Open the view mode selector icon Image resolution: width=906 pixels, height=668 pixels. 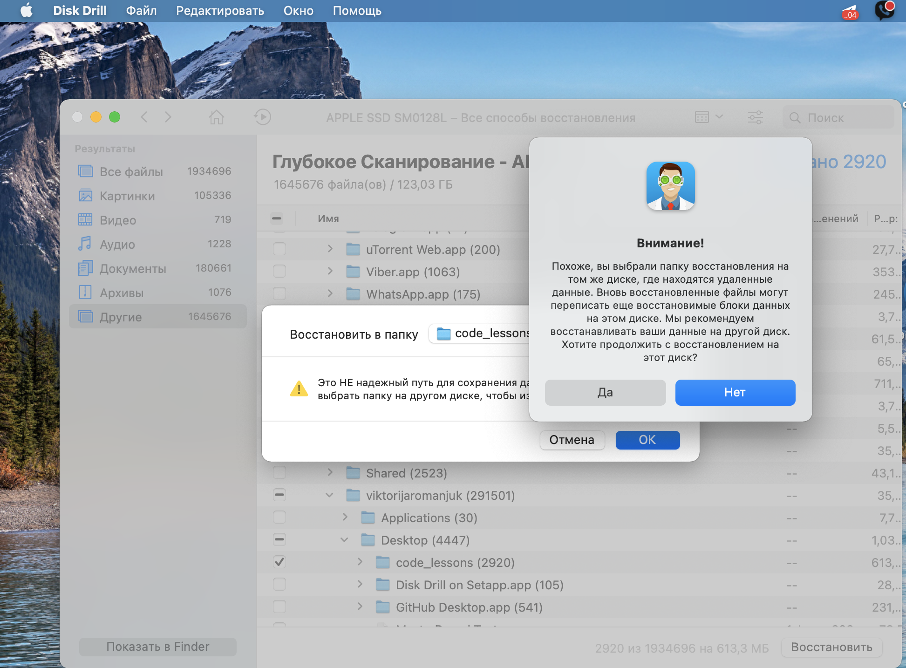coord(708,117)
